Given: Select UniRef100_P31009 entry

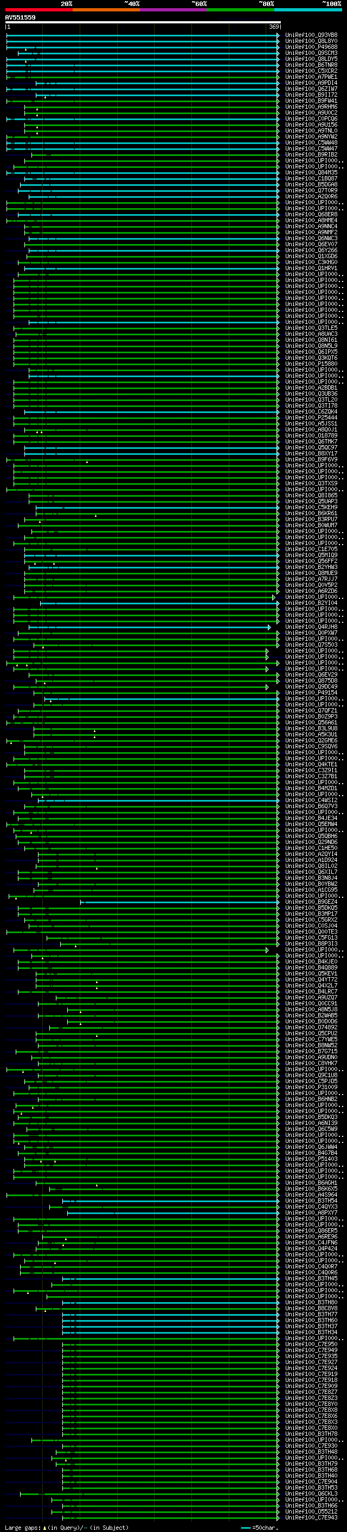Looking at the screenshot, I should tap(311, 1087).
